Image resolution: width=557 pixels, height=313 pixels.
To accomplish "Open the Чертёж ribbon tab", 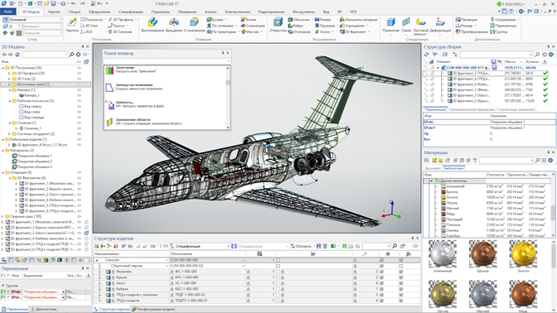I will [54, 12].
